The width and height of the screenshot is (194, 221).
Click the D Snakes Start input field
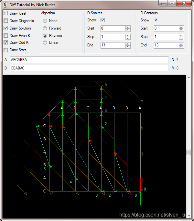(113, 29)
